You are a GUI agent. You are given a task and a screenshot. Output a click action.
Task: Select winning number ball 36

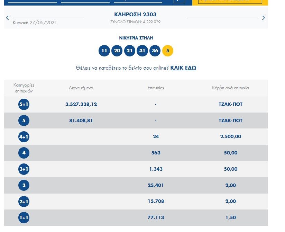click(x=155, y=51)
